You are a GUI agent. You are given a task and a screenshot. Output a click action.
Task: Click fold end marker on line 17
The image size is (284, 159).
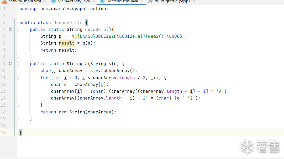tap(17, 119)
